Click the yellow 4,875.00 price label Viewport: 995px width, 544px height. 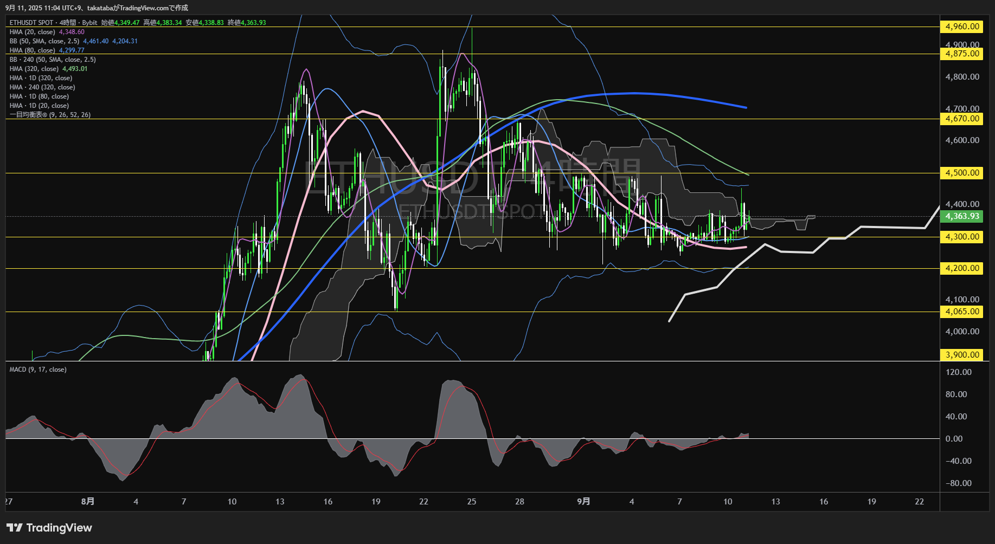962,54
